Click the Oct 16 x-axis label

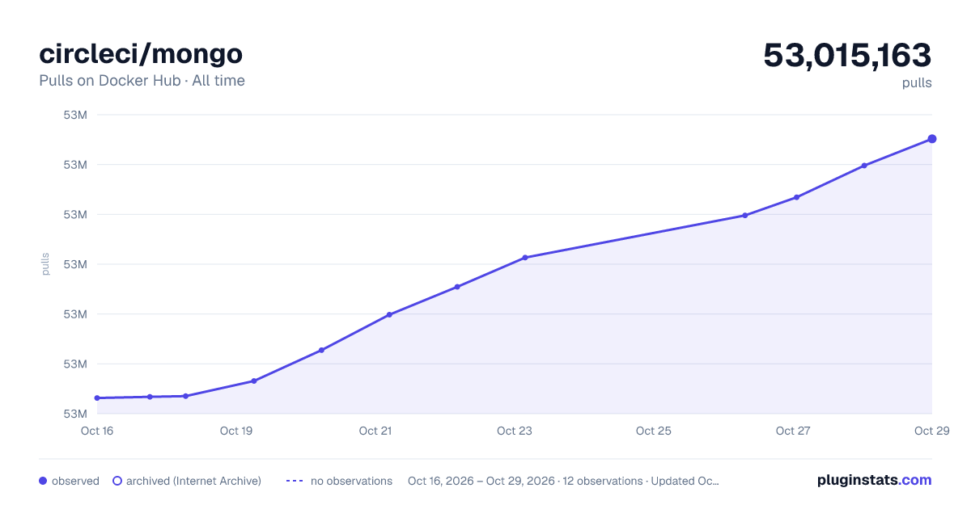(x=97, y=431)
